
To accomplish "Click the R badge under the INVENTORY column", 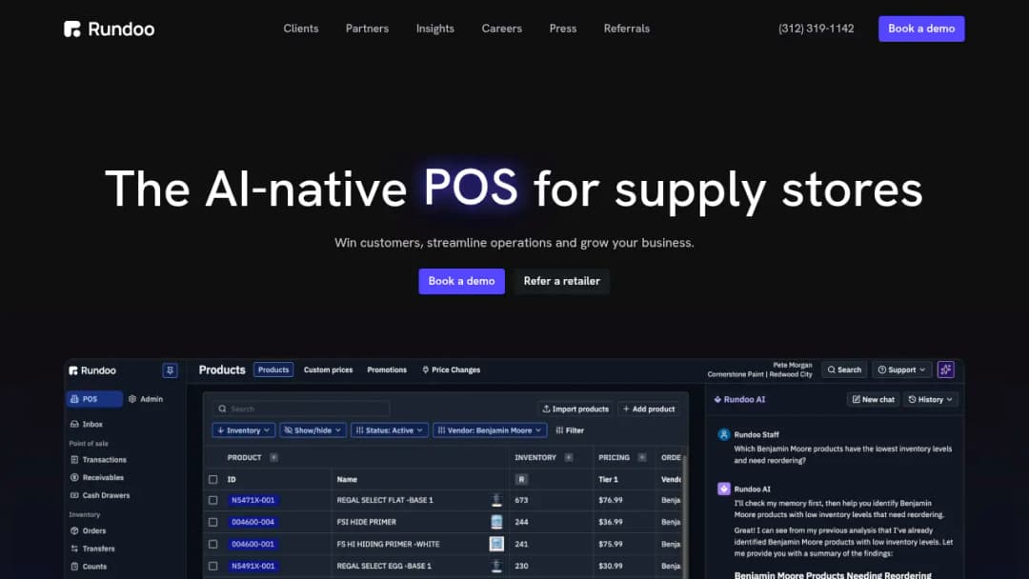I will tap(521, 479).
